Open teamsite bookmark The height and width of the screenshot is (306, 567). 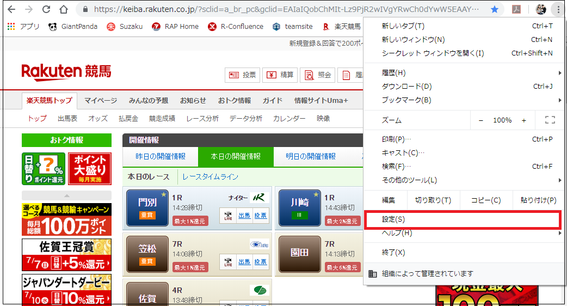(293, 26)
